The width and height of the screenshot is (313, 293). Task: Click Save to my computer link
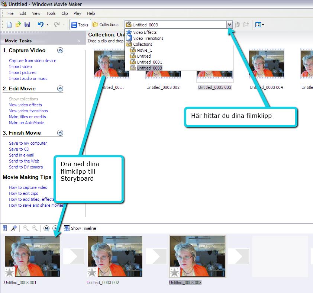tap(28, 143)
